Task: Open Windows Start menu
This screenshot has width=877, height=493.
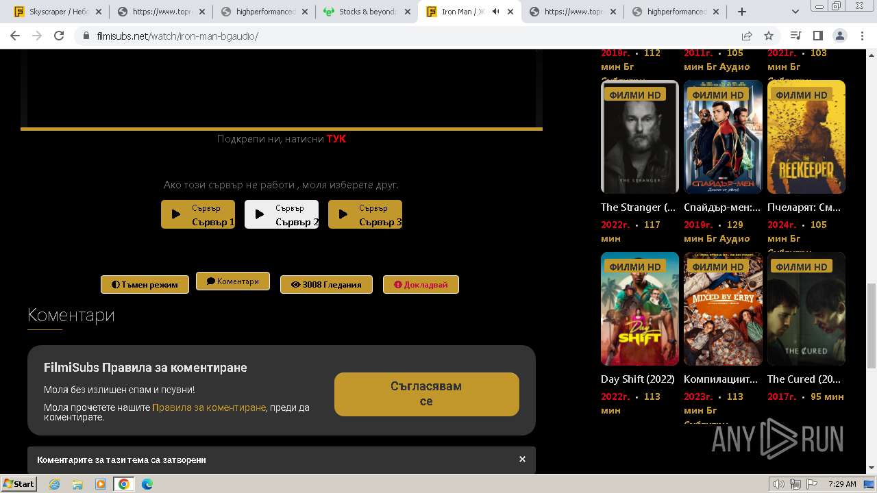Action: coord(19,483)
